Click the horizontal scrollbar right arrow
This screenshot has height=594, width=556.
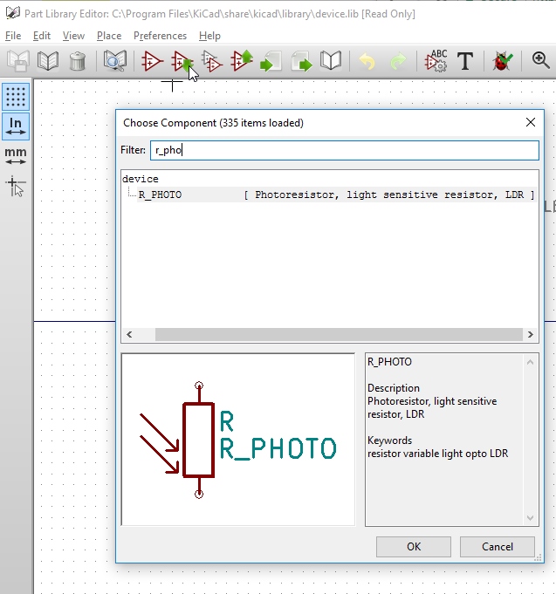pyautogui.click(x=530, y=334)
